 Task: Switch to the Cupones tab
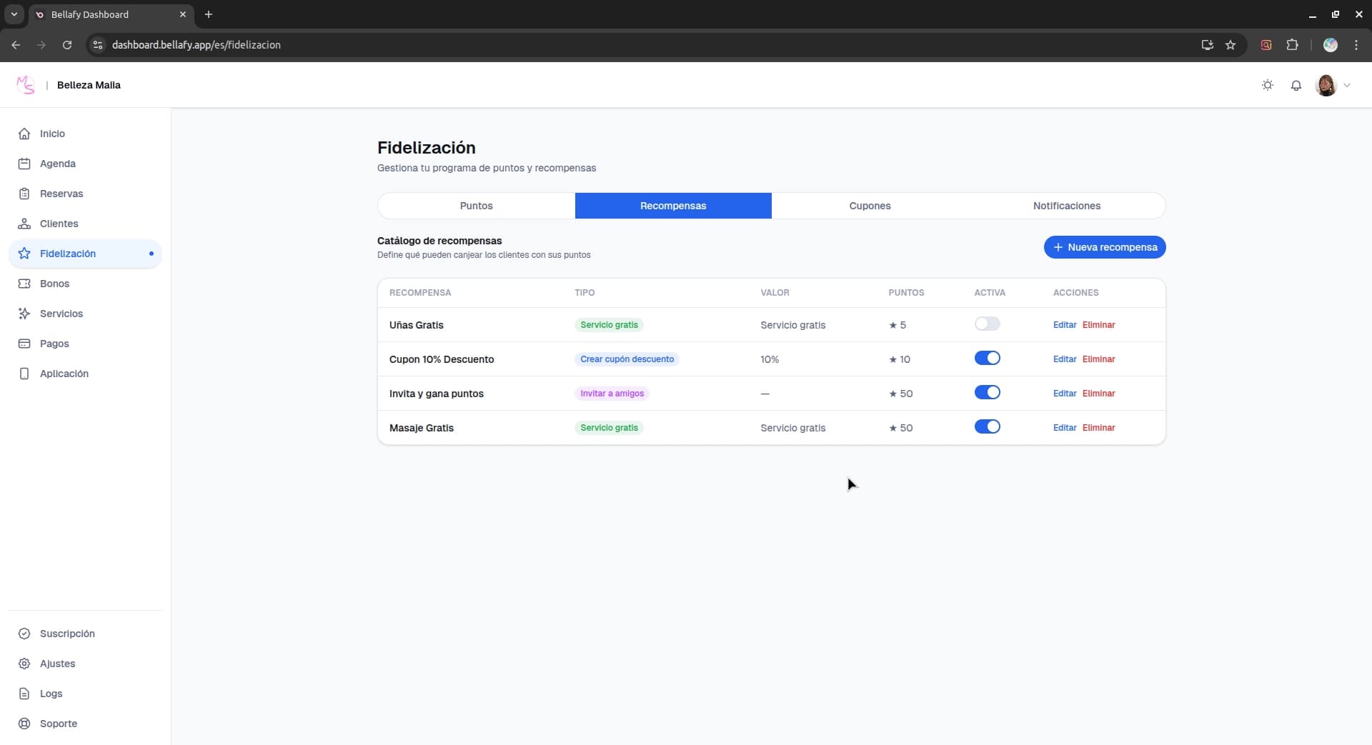tap(870, 206)
